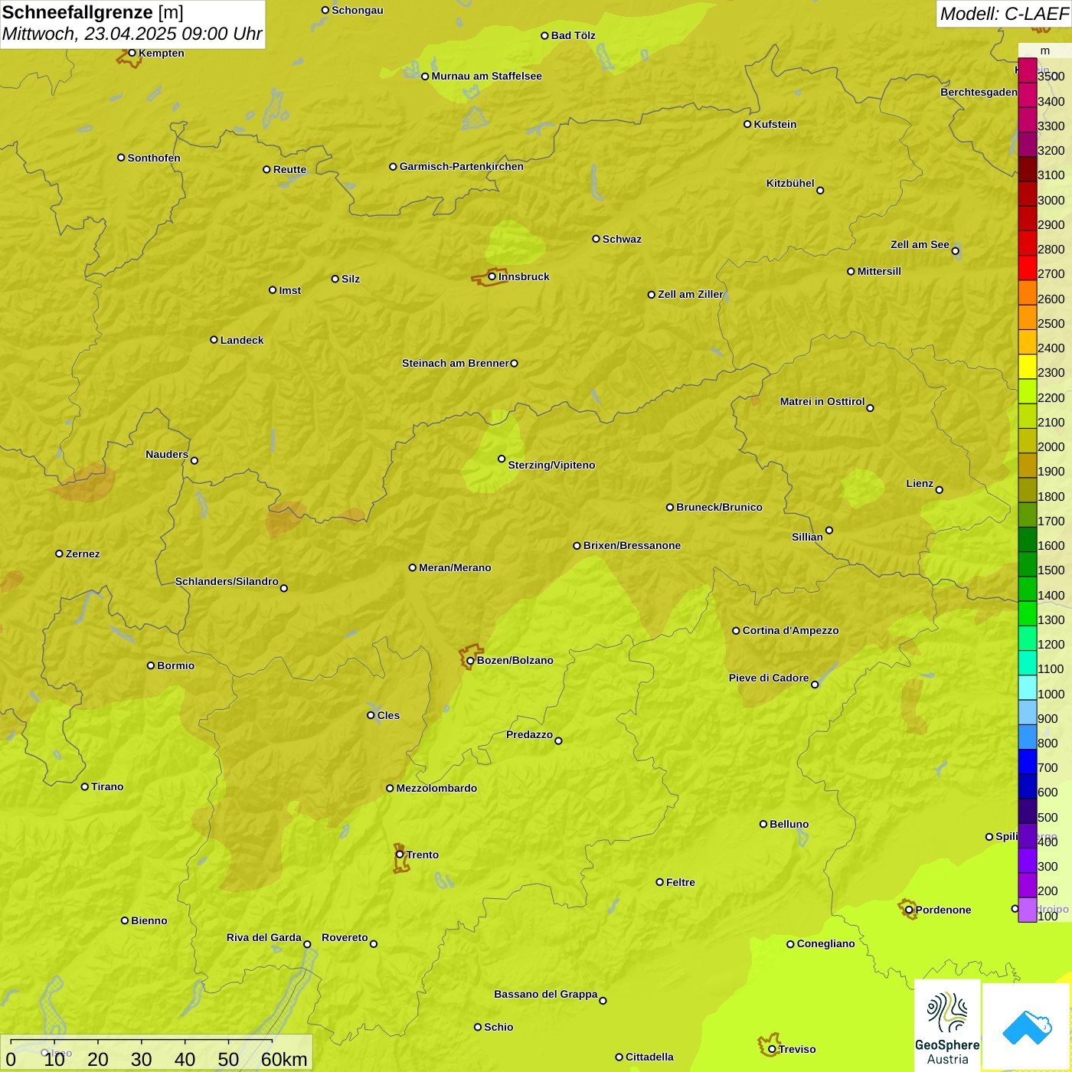Viewport: 1072px width, 1072px height.
Task: Click the Zell am Ziller label
Action: 691,294
